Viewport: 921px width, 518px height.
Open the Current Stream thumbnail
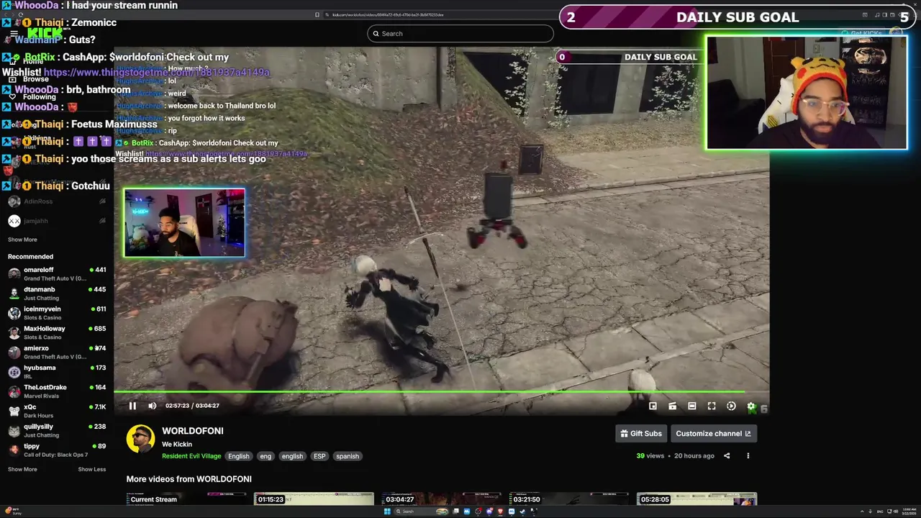[x=186, y=499]
